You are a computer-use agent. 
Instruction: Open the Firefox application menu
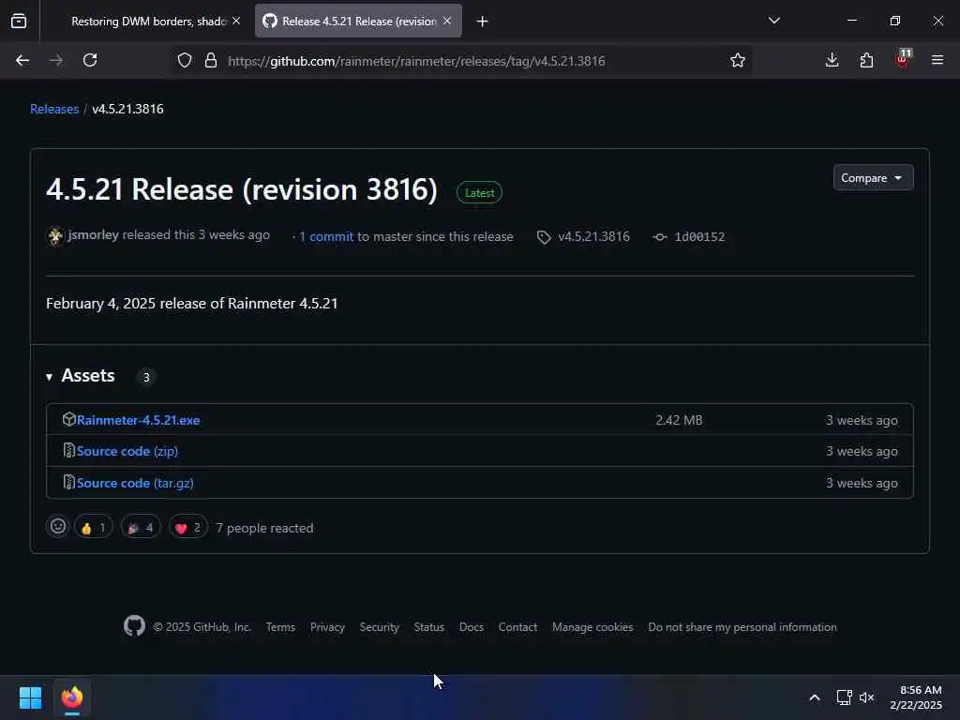click(937, 60)
